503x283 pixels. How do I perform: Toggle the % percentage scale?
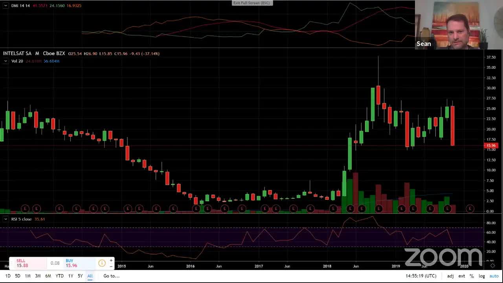pos(472,276)
